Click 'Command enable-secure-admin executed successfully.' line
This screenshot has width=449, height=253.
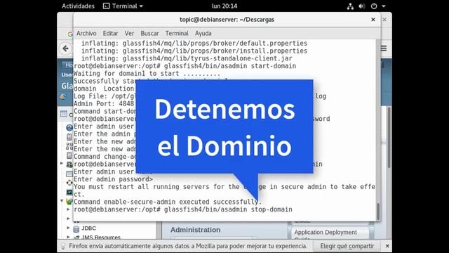[x=168, y=202]
